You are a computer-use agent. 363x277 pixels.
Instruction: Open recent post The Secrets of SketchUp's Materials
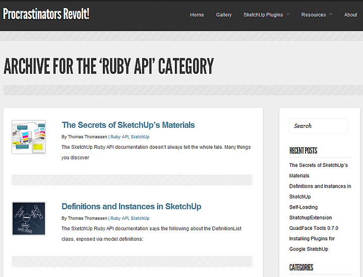tap(319, 170)
